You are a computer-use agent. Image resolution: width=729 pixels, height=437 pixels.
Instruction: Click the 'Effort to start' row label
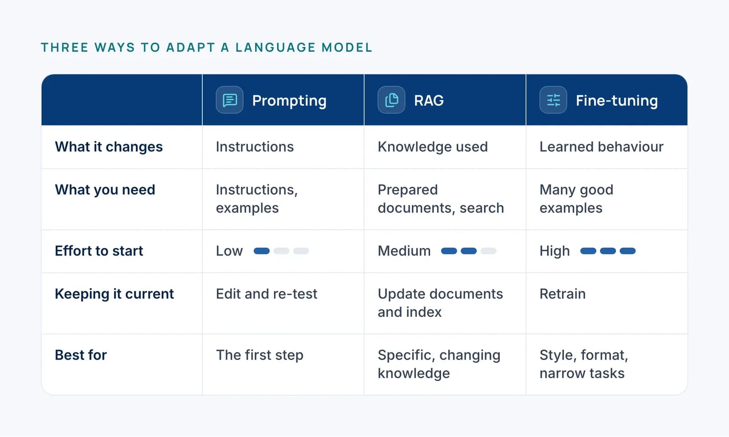point(99,251)
